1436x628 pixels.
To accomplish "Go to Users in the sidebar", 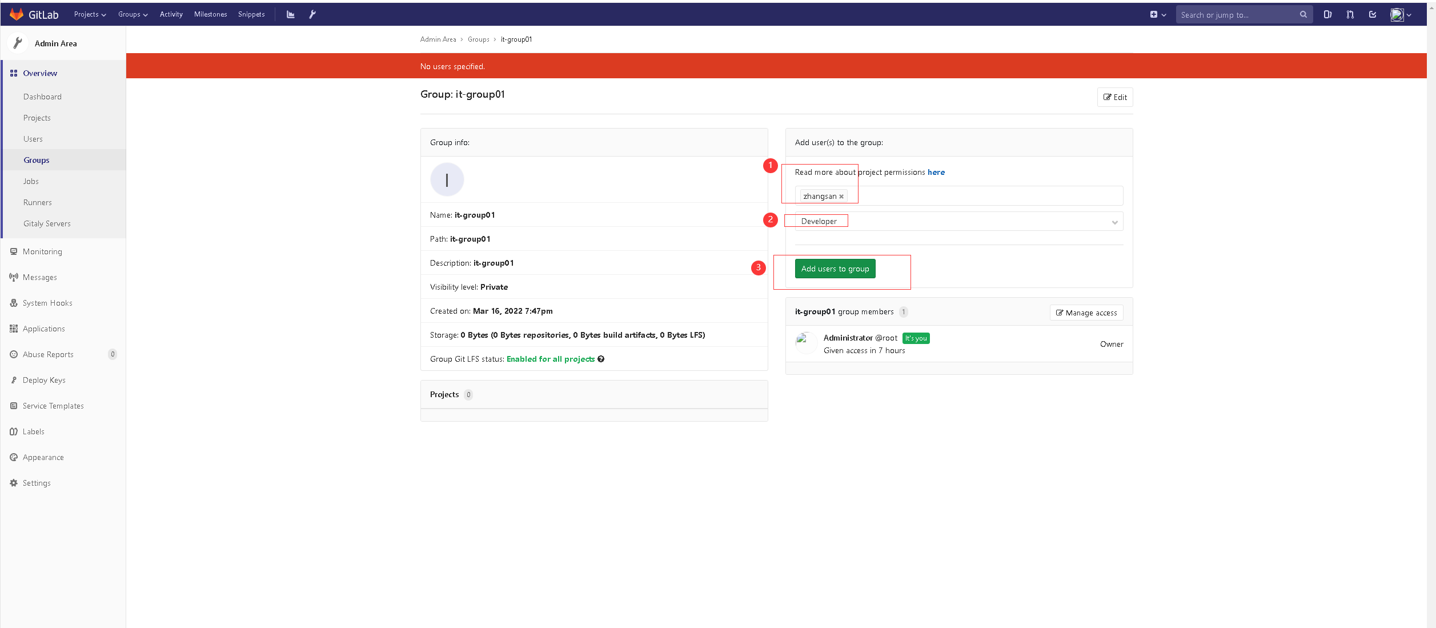I will click(33, 139).
